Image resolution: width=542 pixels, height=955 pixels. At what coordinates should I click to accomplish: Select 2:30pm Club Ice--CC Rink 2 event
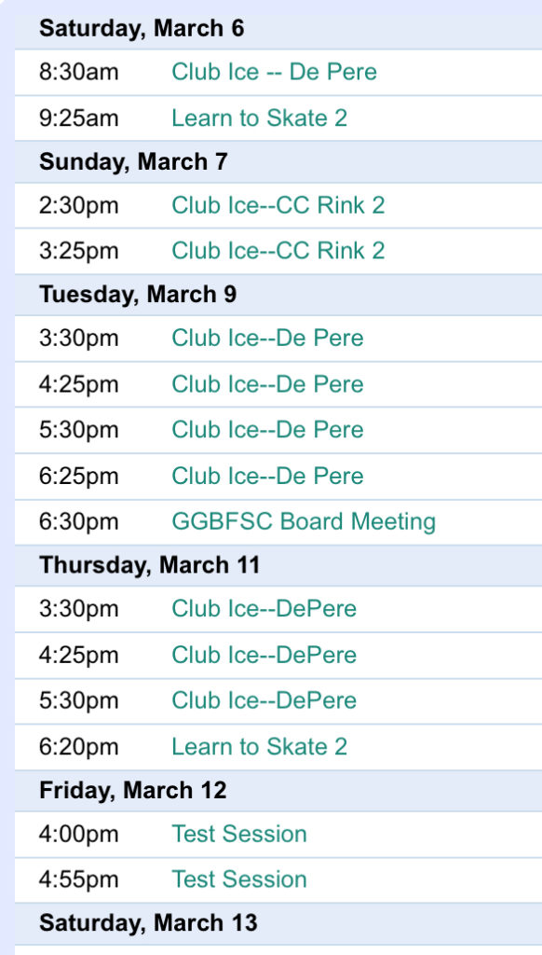tap(278, 205)
